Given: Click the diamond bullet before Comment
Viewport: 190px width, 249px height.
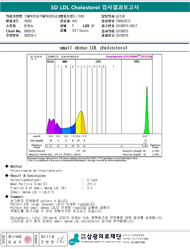Looking at the screenshot, I should point(7,196).
